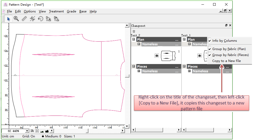Click the canvas horizontal scrollbar thumb
This screenshot has width=253, height=140.
tap(87, 131)
